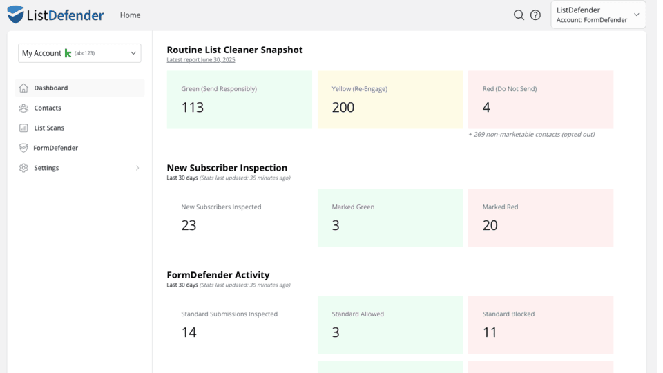Click the Yellow count value 200
Screen dimensions: 663x373
[343, 108]
